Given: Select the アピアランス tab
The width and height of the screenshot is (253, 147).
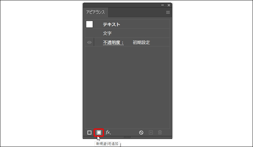Looking at the screenshot, I should pyautogui.click(x=96, y=13).
